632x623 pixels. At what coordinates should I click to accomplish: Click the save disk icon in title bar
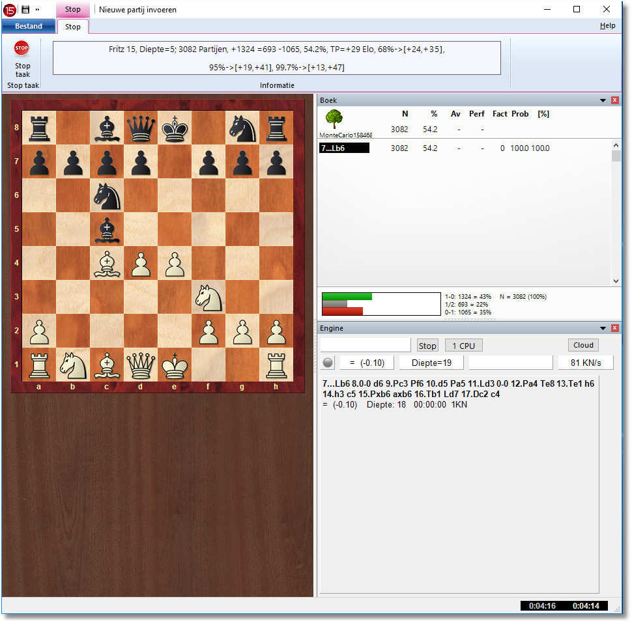pos(25,10)
